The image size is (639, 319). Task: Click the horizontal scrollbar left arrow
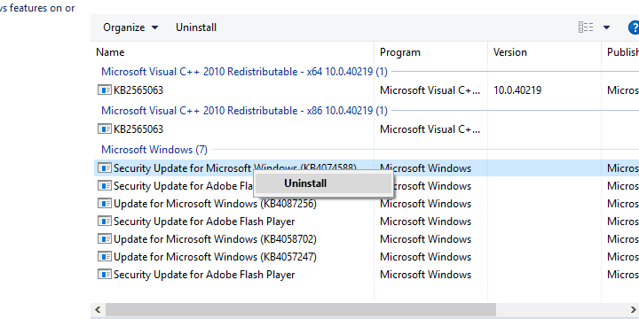click(98, 309)
